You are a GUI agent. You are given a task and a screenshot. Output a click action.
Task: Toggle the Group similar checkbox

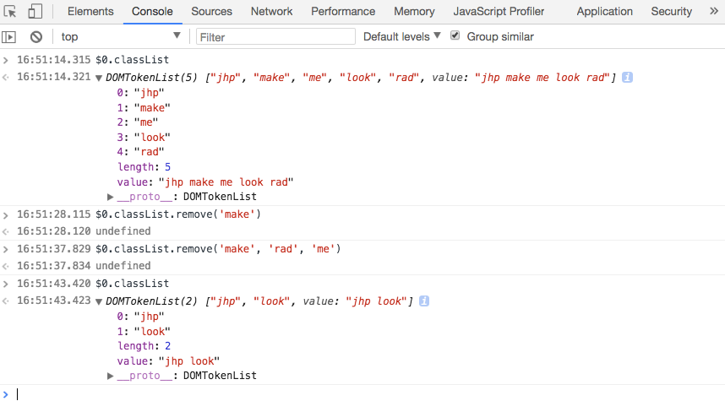(455, 36)
